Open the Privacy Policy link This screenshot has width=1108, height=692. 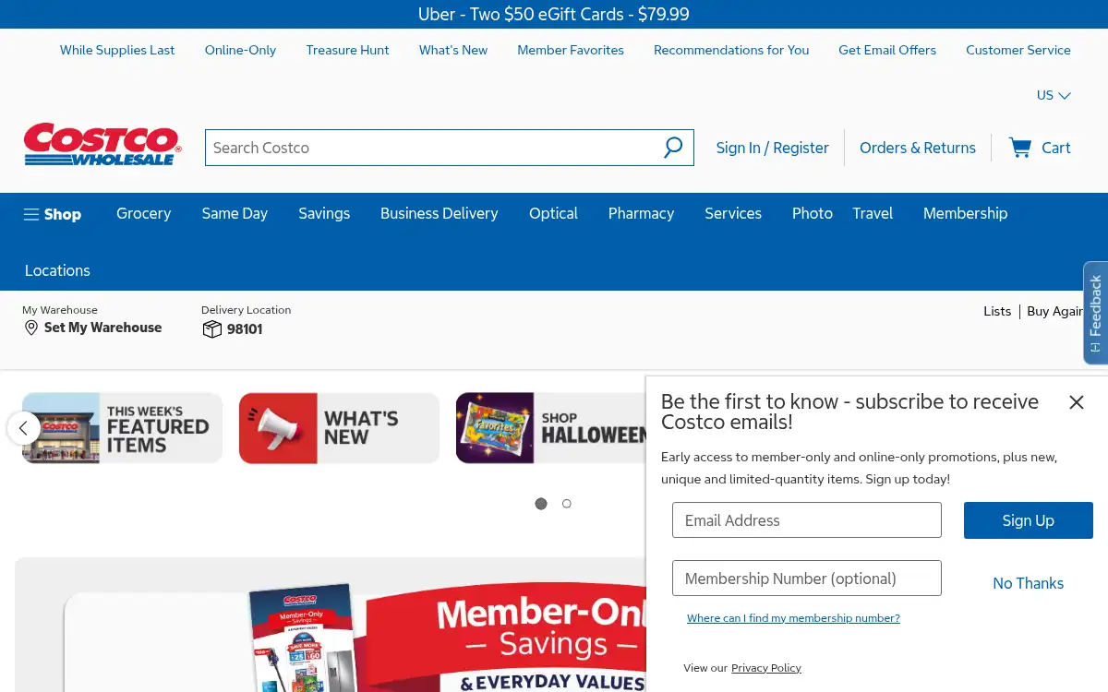tap(766, 668)
